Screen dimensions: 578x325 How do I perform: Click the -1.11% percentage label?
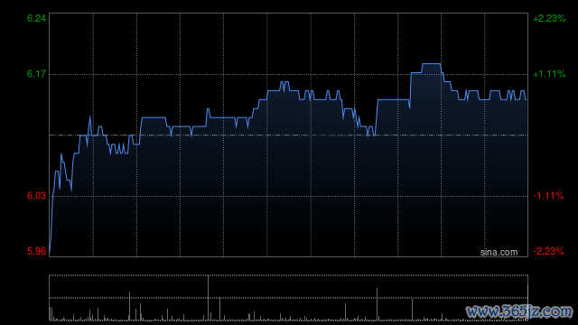point(548,196)
